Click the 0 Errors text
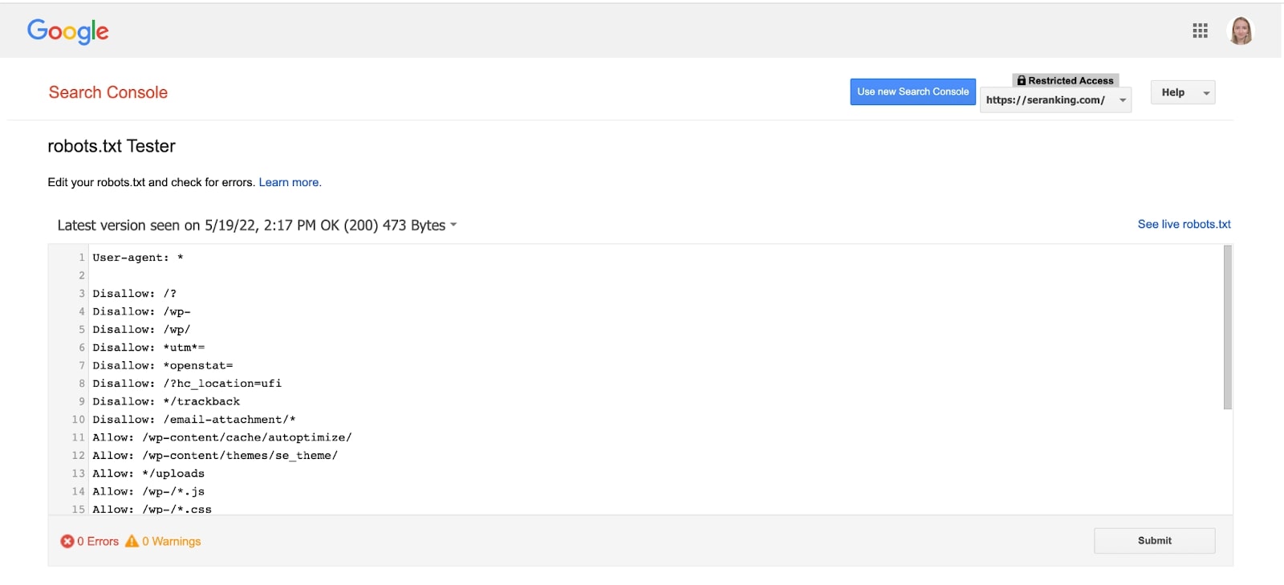The image size is (1284, 585). pyautogui.click(x=98, y=542)
